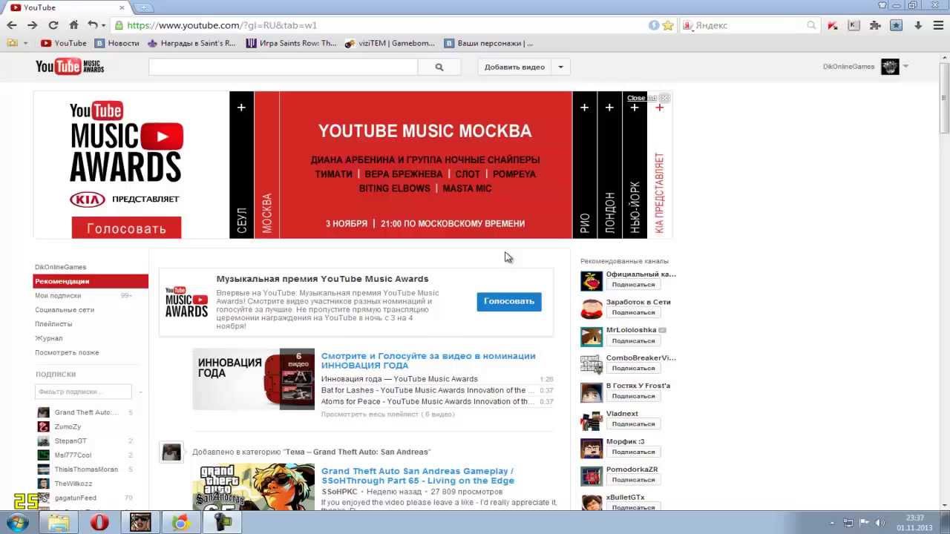The image size is (950, 534).
Task: Open Посмотреть позже in the sidebar
Action: point(67,352)
